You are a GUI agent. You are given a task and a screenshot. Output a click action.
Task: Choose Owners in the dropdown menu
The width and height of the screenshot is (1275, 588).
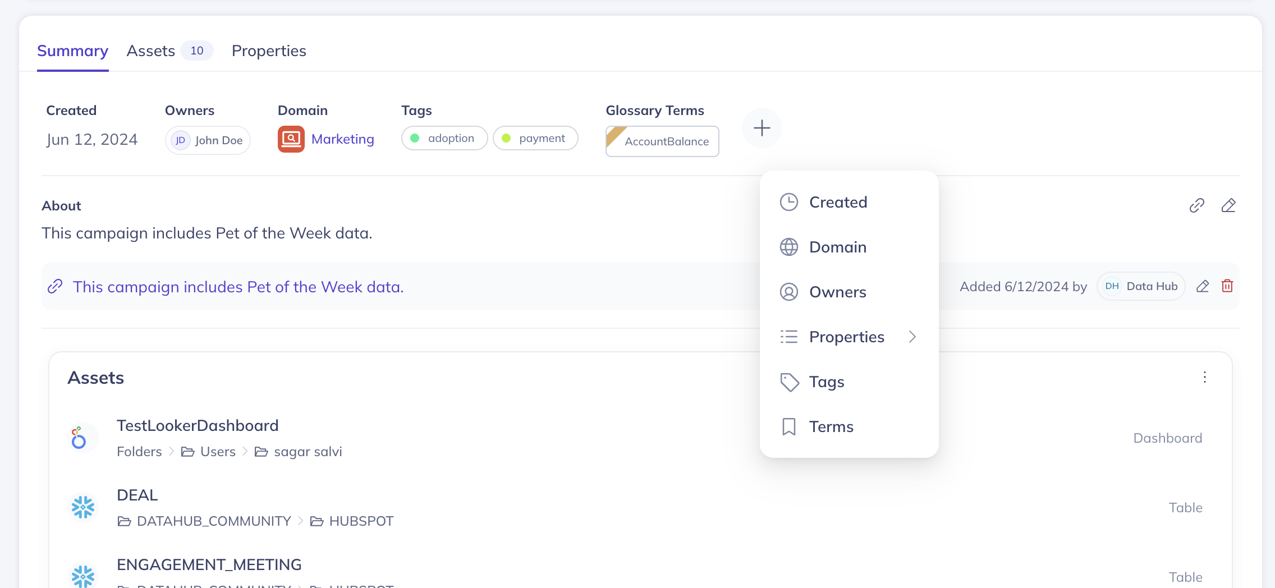(849, 292)
